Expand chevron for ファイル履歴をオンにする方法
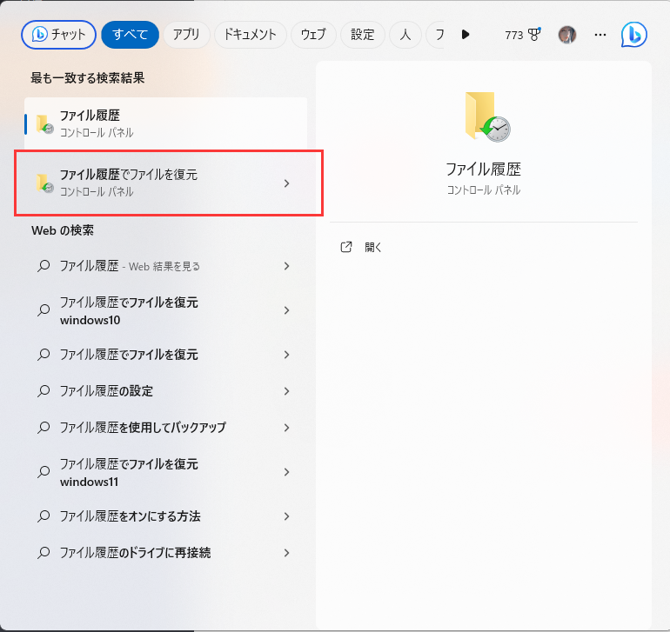This screenshot has width=670, height=632. 286,516
